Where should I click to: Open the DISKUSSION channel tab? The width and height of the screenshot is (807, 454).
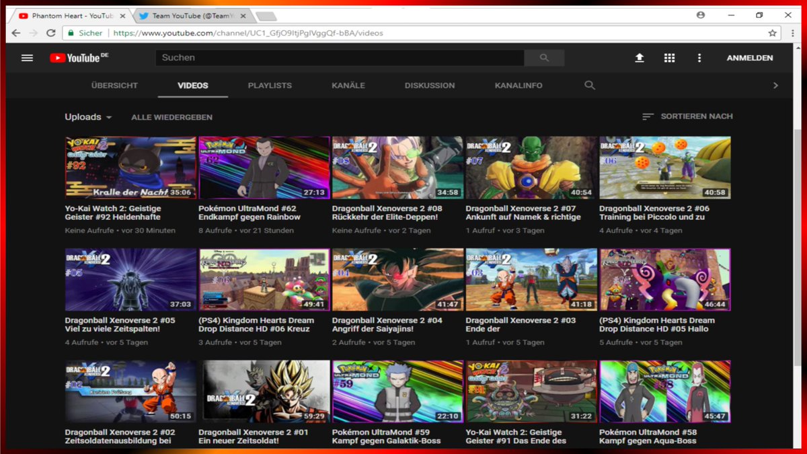tap(430, 85)
